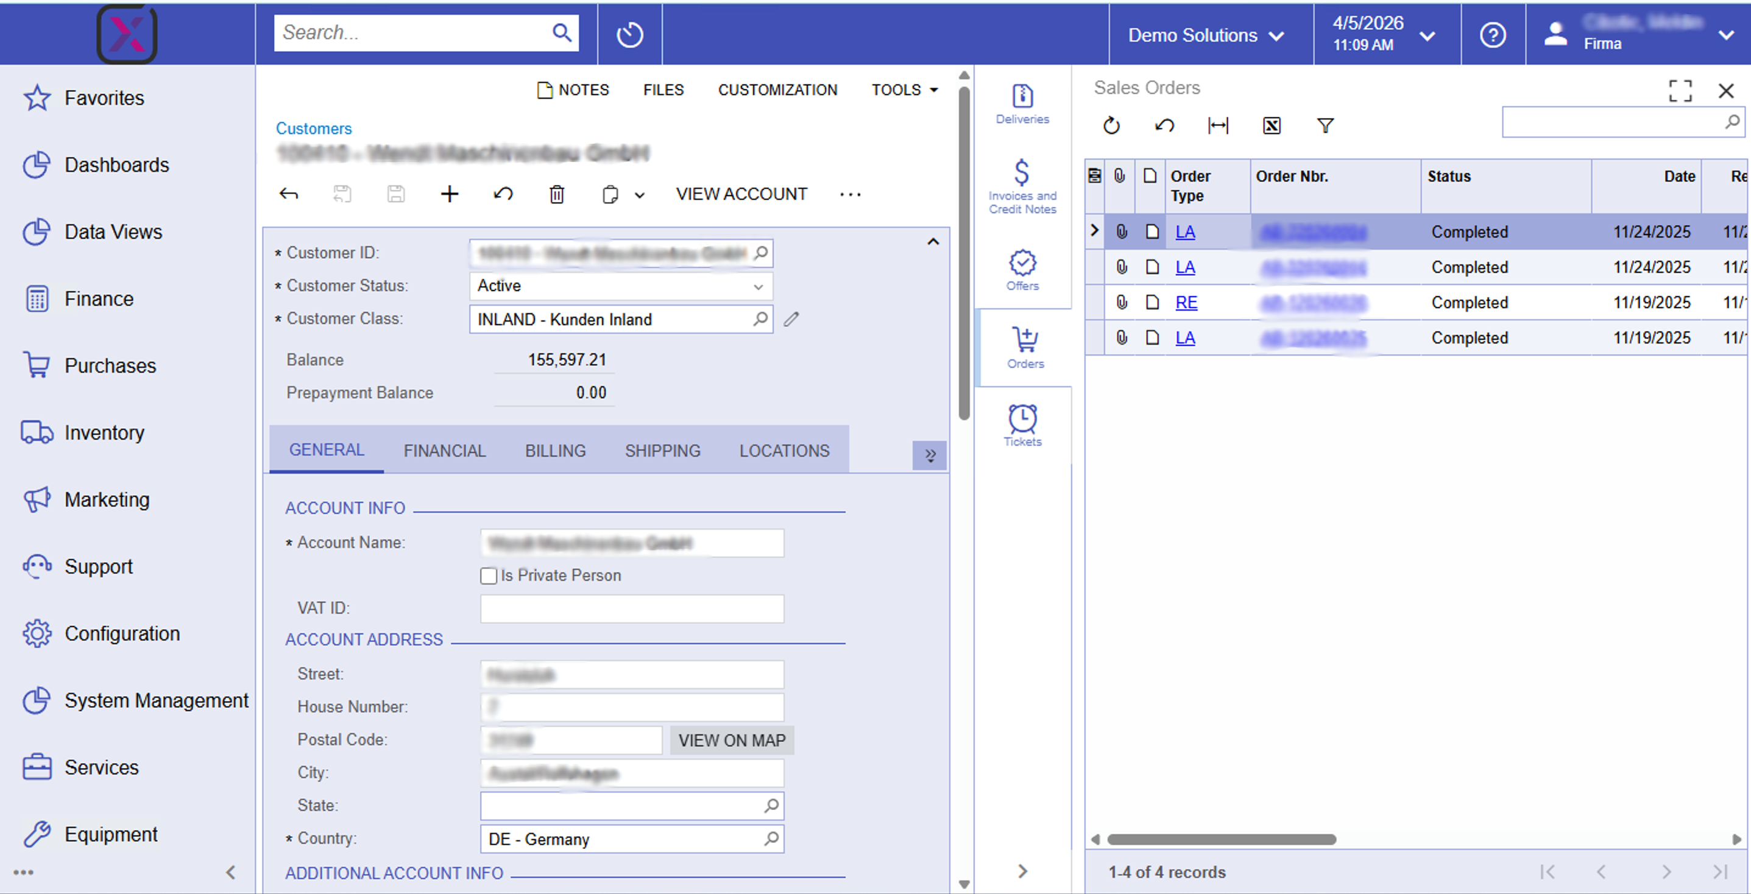The image size is (1751, 894).
Task: Toggle the Is Private Person checkbox
Action: pyautogui.click(x=488, y=575)
